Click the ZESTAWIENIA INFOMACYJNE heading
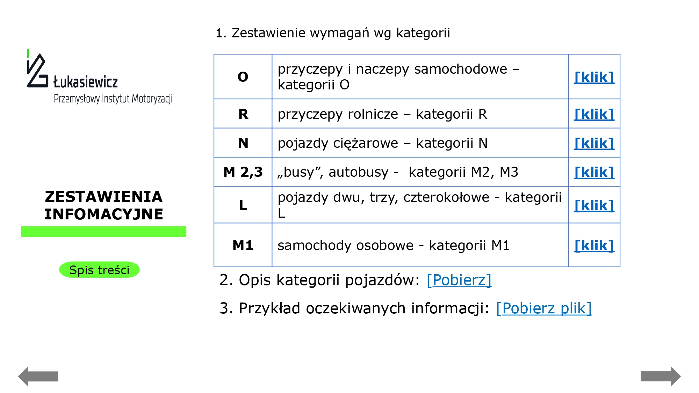Viewport: 699px width, 393px height. click(103, 205)
